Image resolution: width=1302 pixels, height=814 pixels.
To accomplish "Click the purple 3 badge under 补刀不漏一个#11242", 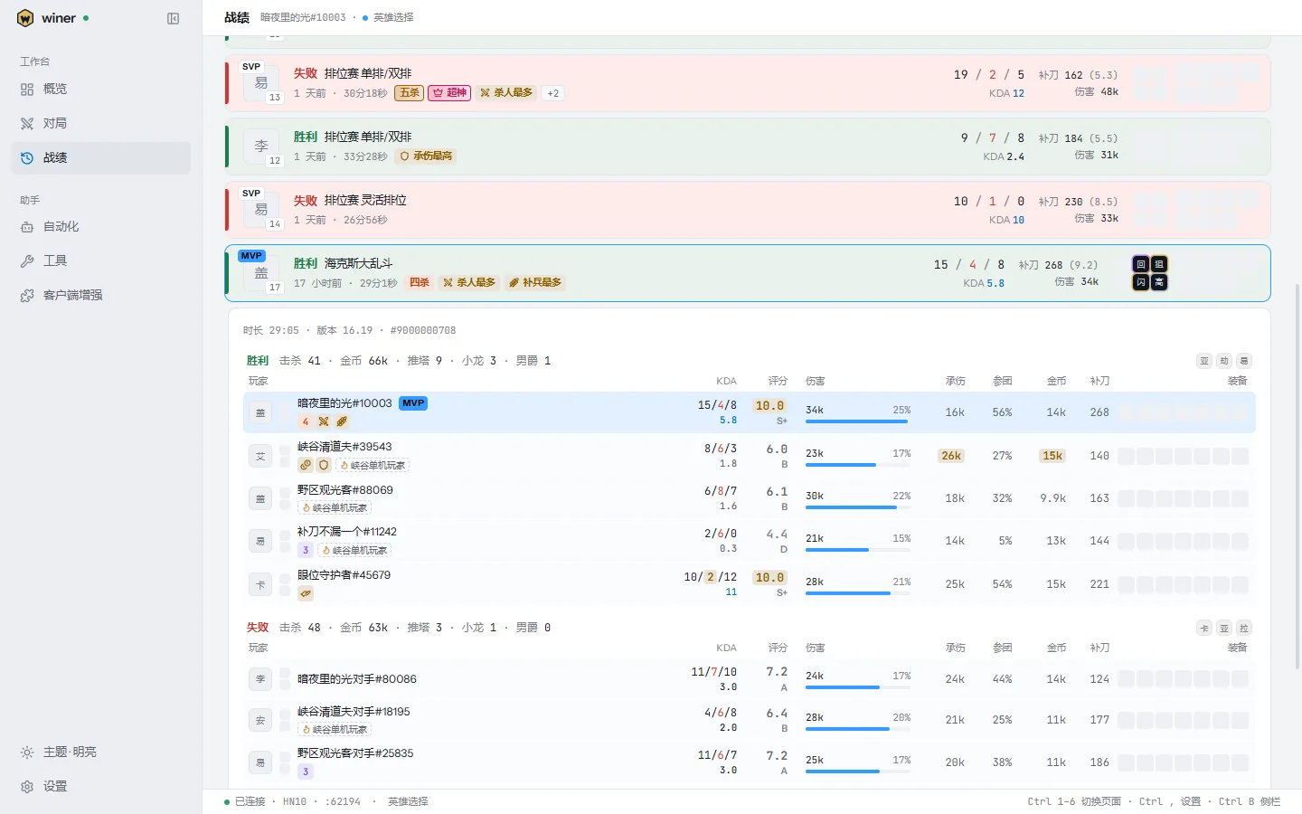I will [306, 550].
